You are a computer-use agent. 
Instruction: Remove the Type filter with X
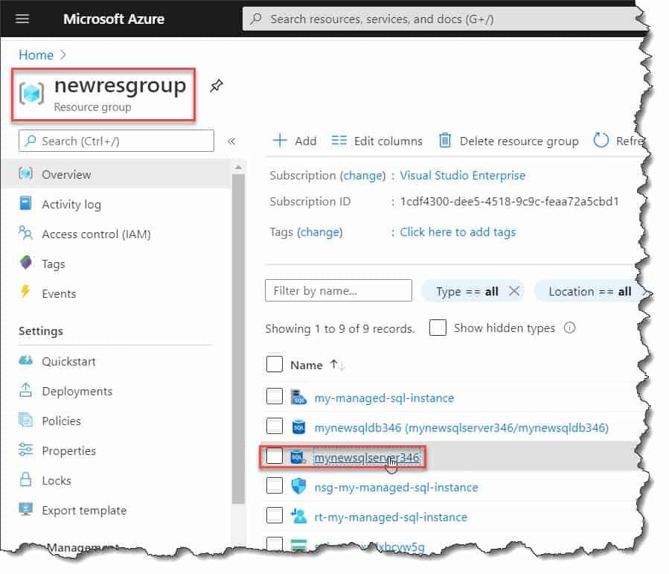(514, 291)
